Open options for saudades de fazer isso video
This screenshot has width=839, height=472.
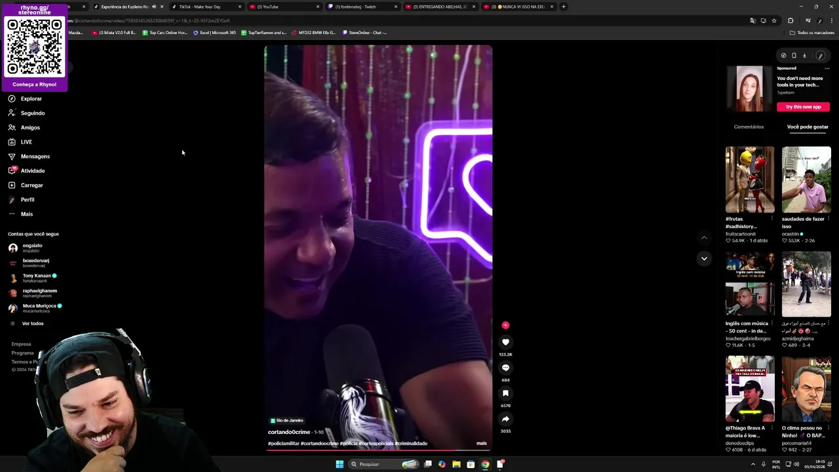click(828, 219)
